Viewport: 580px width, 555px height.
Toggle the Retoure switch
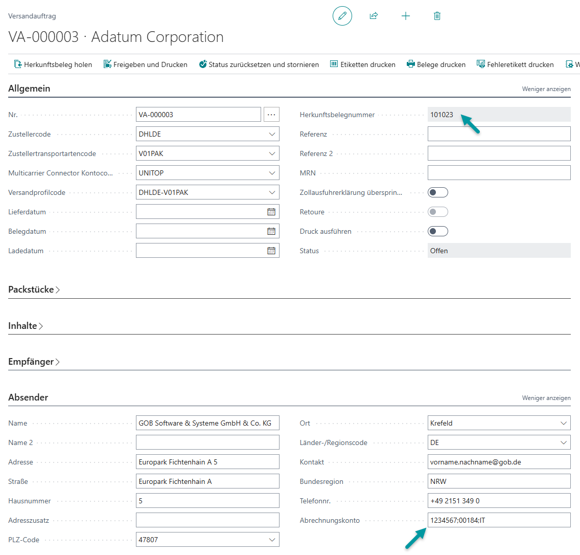437,212
